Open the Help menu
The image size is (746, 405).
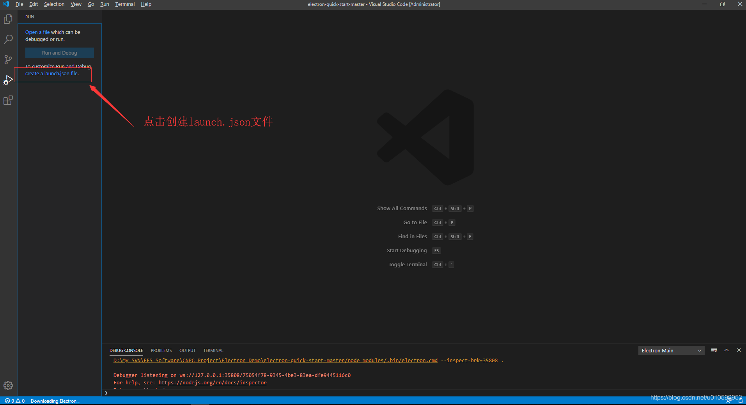pyautogui.click(x=146, y=4)
